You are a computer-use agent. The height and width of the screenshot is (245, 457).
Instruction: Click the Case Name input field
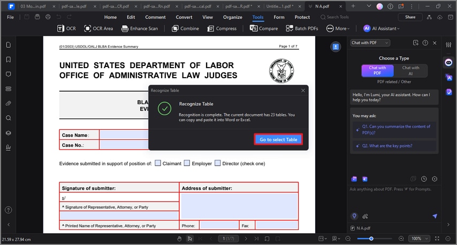tap(124, 135)
